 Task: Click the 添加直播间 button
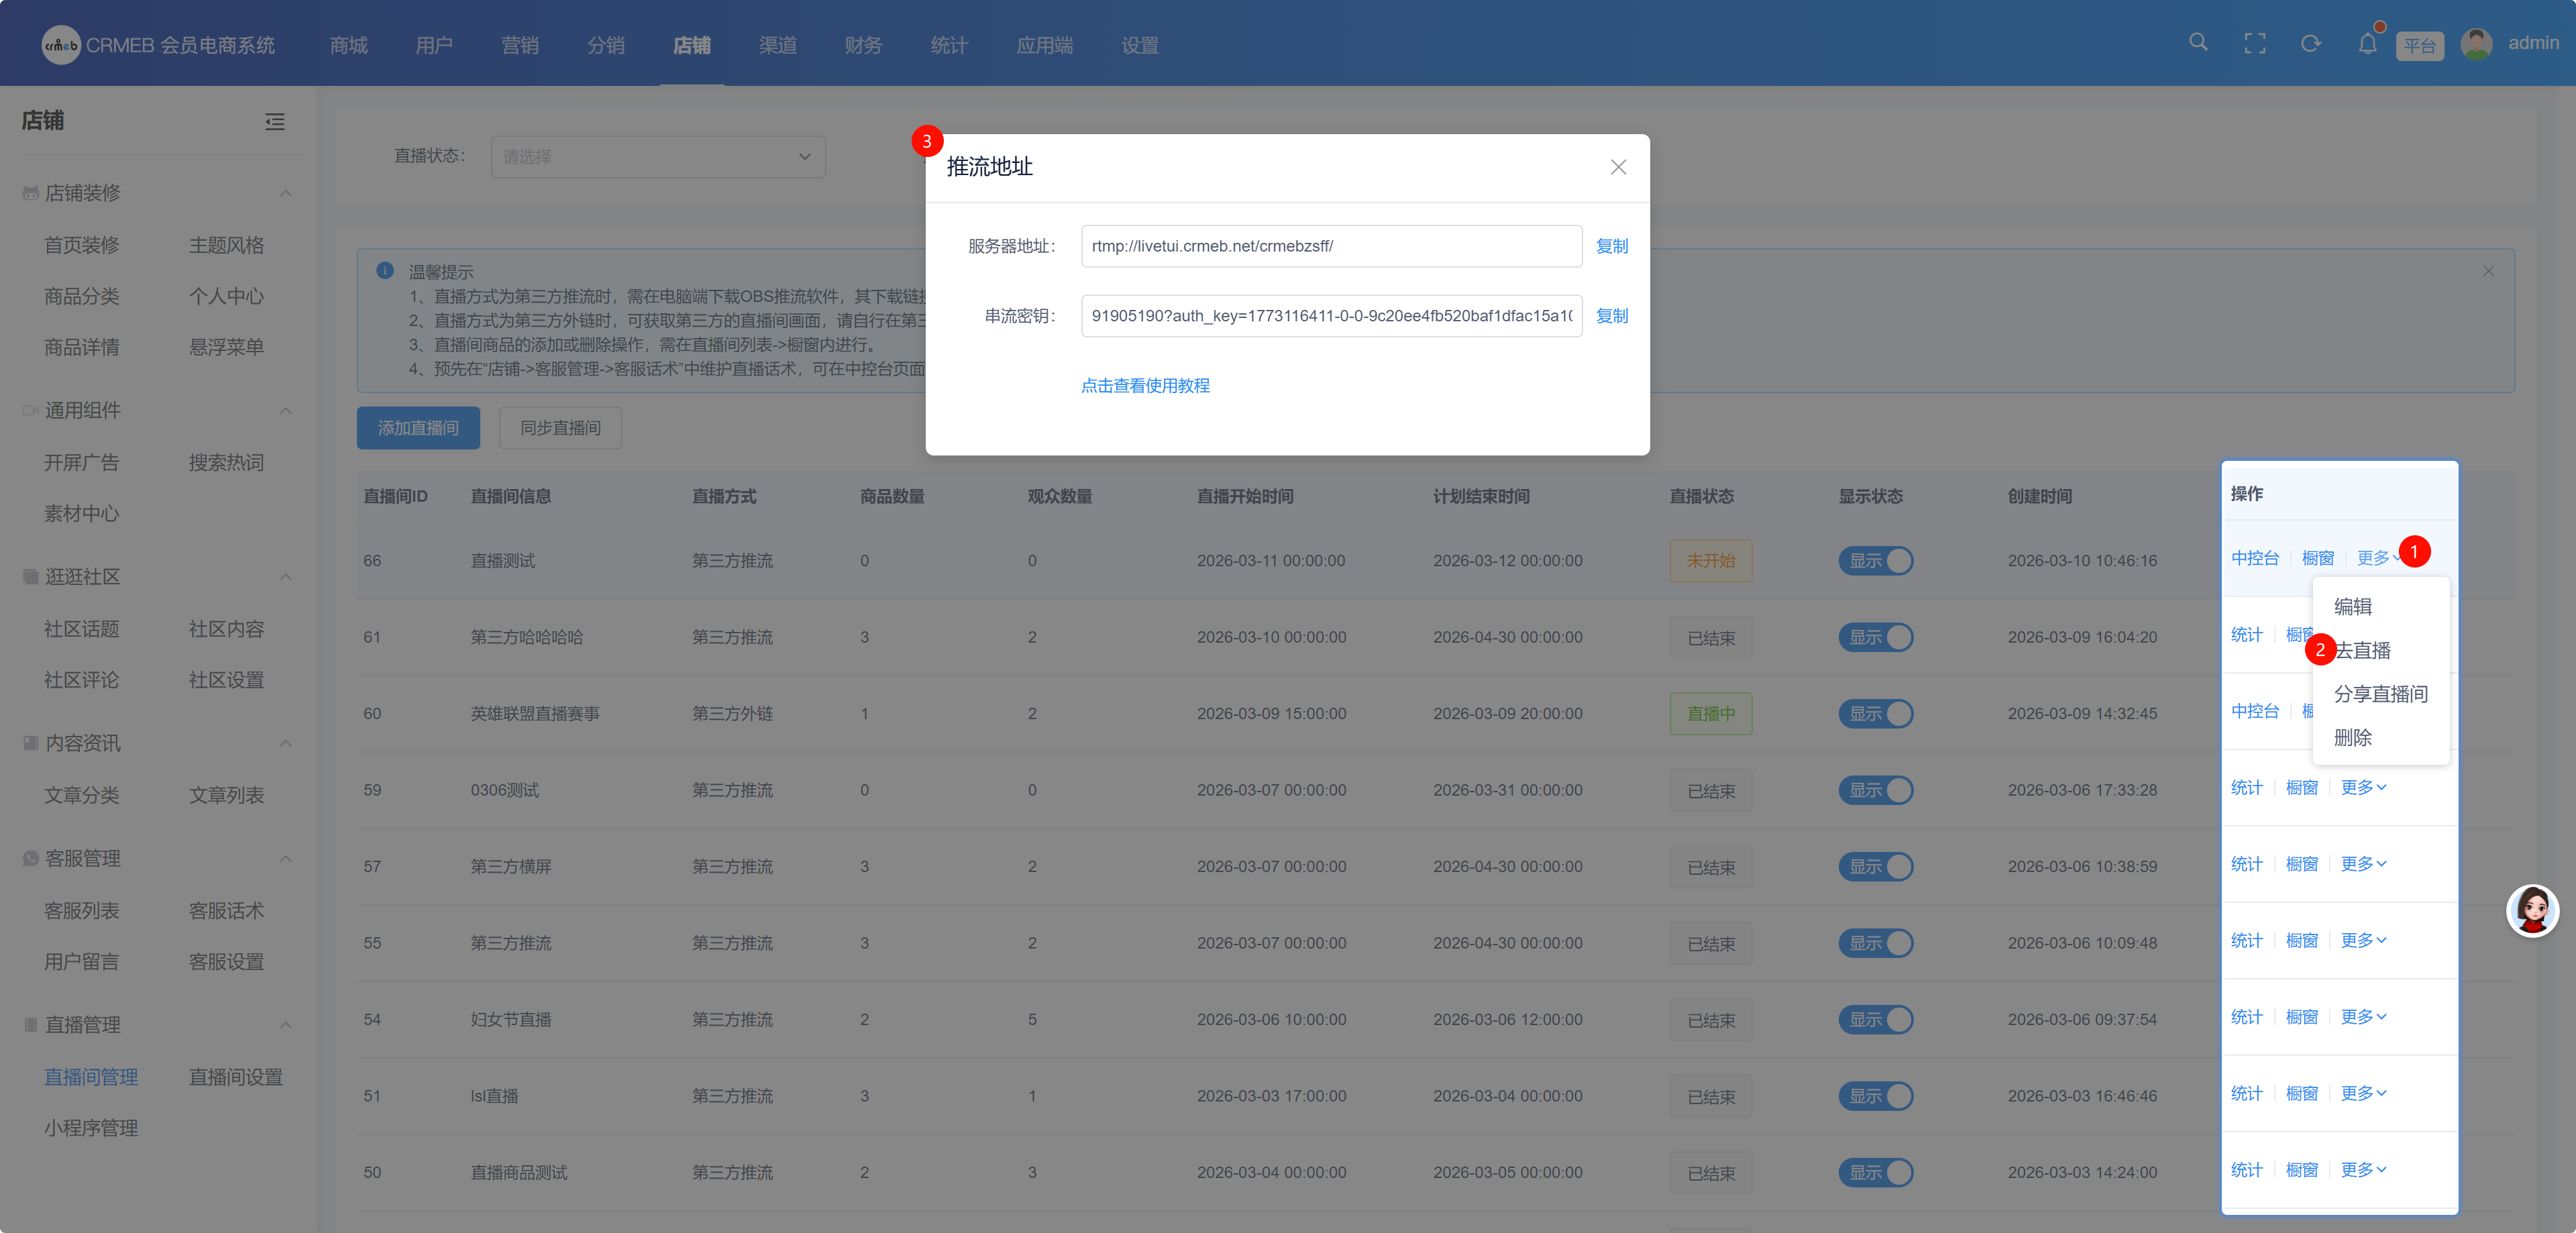tap(418, 428)
